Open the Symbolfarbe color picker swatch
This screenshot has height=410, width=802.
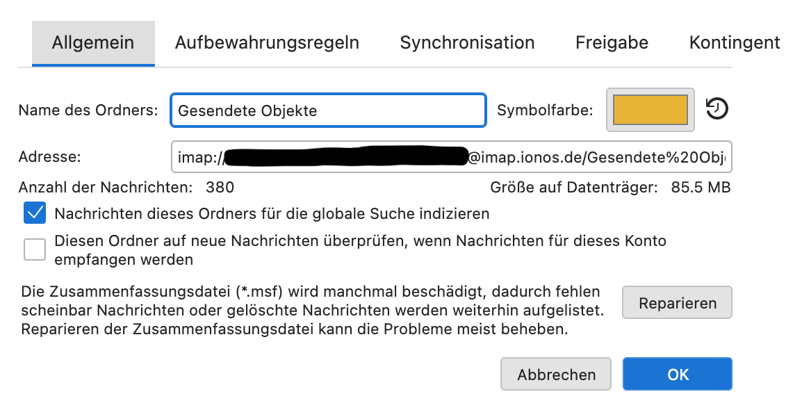pyautogui.click(x=650, y=110)
